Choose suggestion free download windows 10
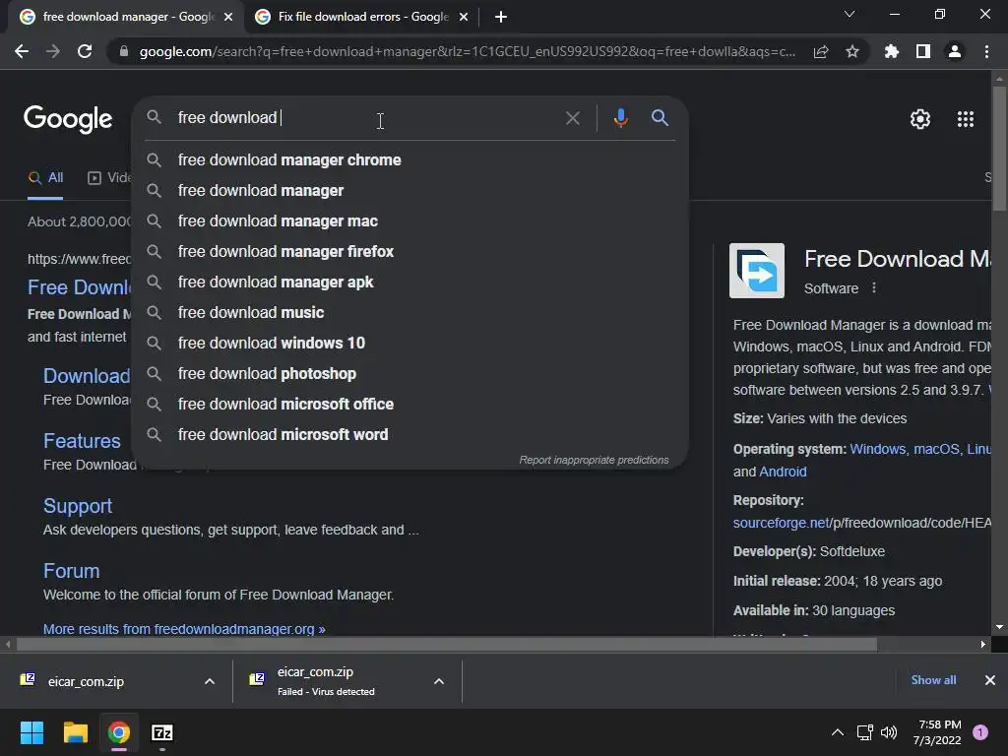This screenshot has height=756, width=1008. [x=410, y=344]
